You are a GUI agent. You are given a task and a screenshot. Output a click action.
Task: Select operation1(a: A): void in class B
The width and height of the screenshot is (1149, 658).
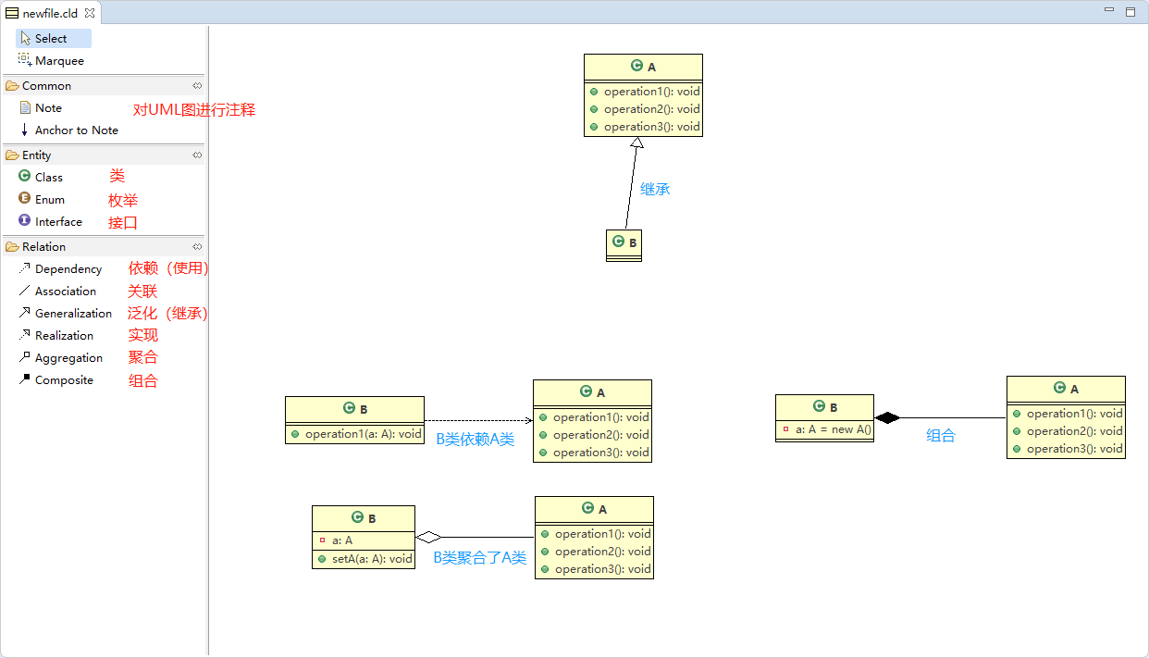pos(355,434)
